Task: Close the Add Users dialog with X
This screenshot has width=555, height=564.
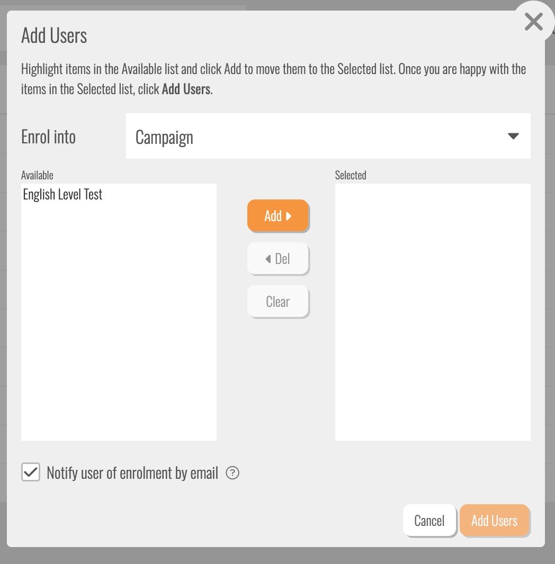Action: [533, 22]
